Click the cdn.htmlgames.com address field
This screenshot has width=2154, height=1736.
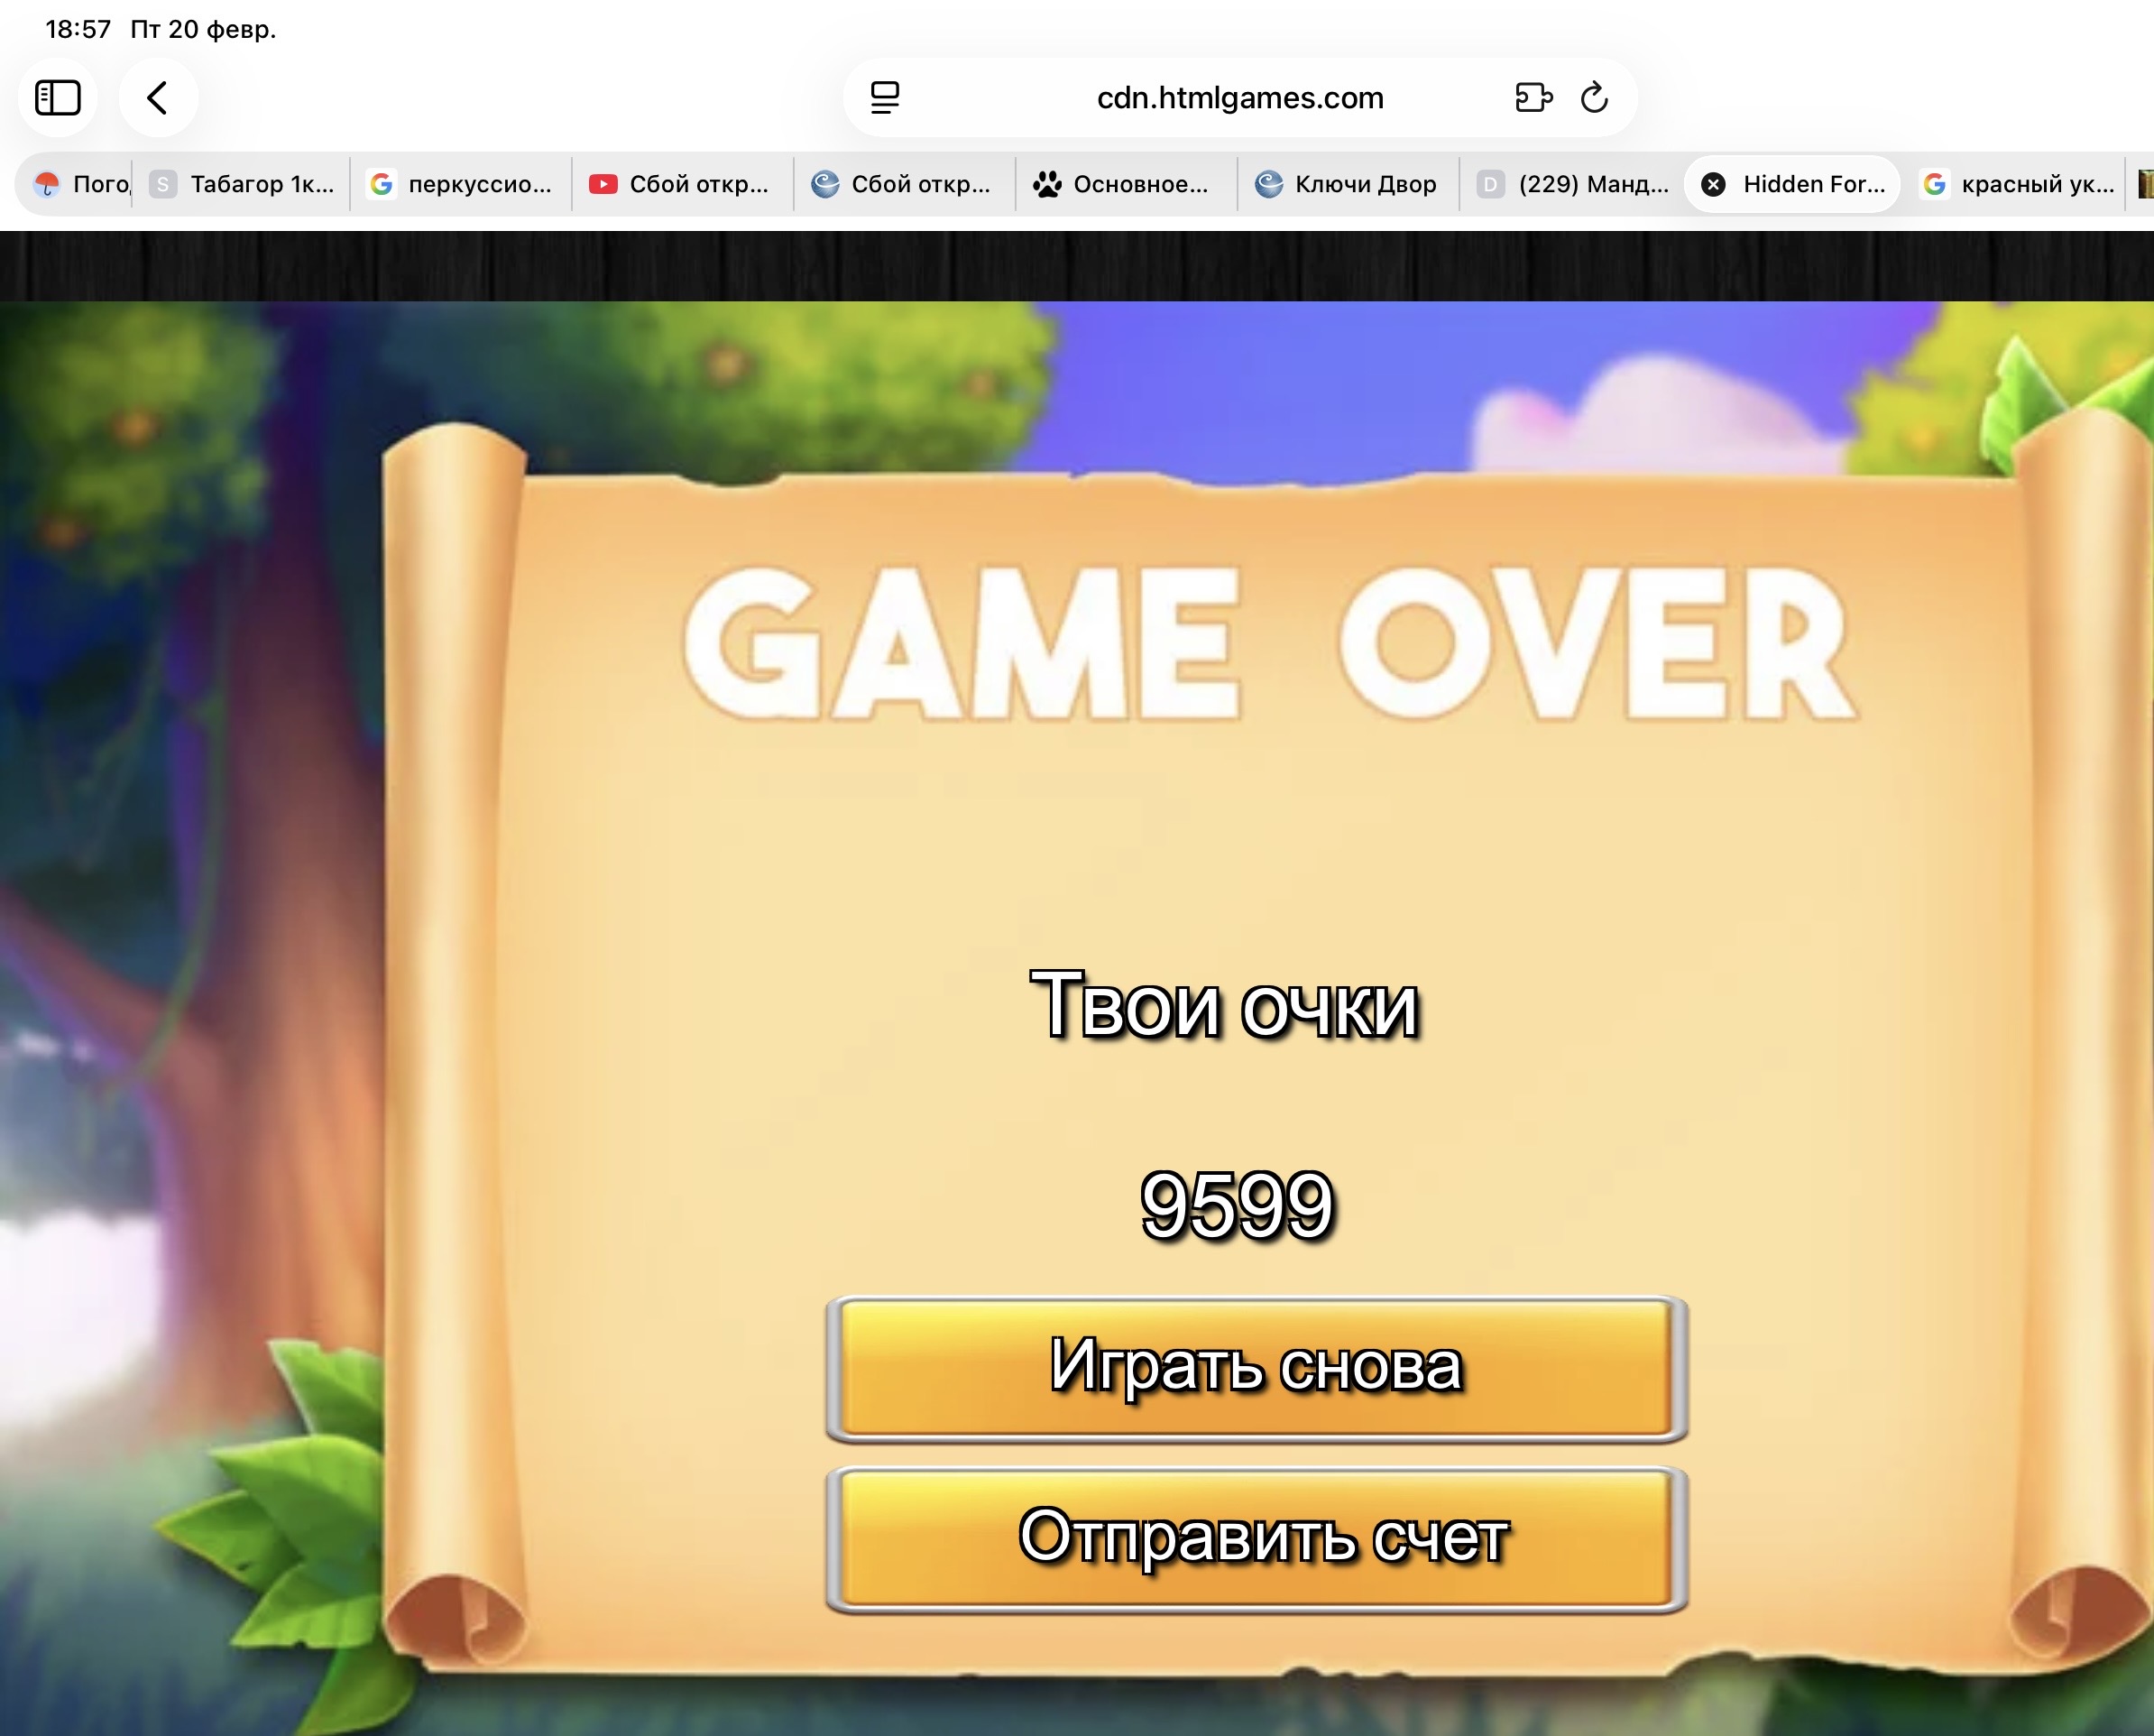(x=1239, y=98)
